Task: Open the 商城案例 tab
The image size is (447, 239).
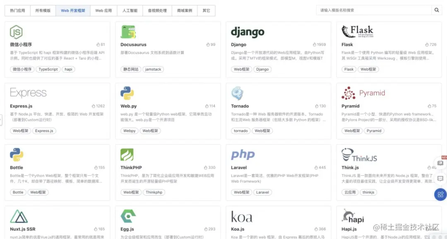Action: click(x=185, y=10)
